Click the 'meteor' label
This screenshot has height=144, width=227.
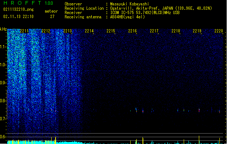click(51, 11)
